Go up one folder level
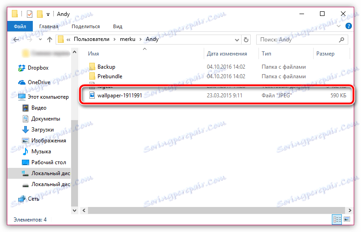Screen dimensions: 361x232 click(x=50, y=40)
